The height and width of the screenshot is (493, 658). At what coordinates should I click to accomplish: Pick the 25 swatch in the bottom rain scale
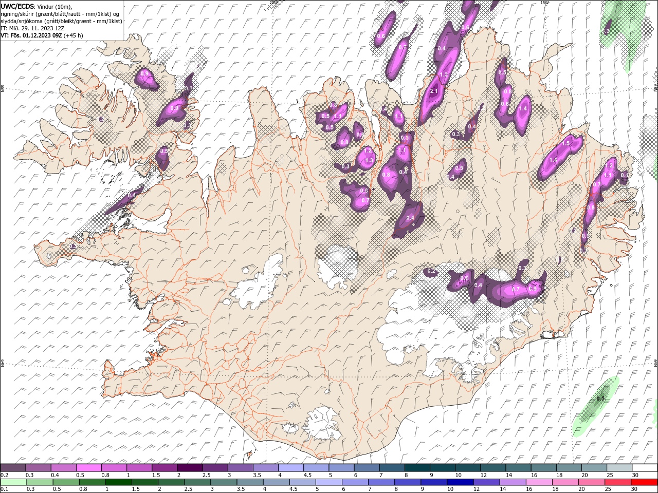tap(618, 482)
